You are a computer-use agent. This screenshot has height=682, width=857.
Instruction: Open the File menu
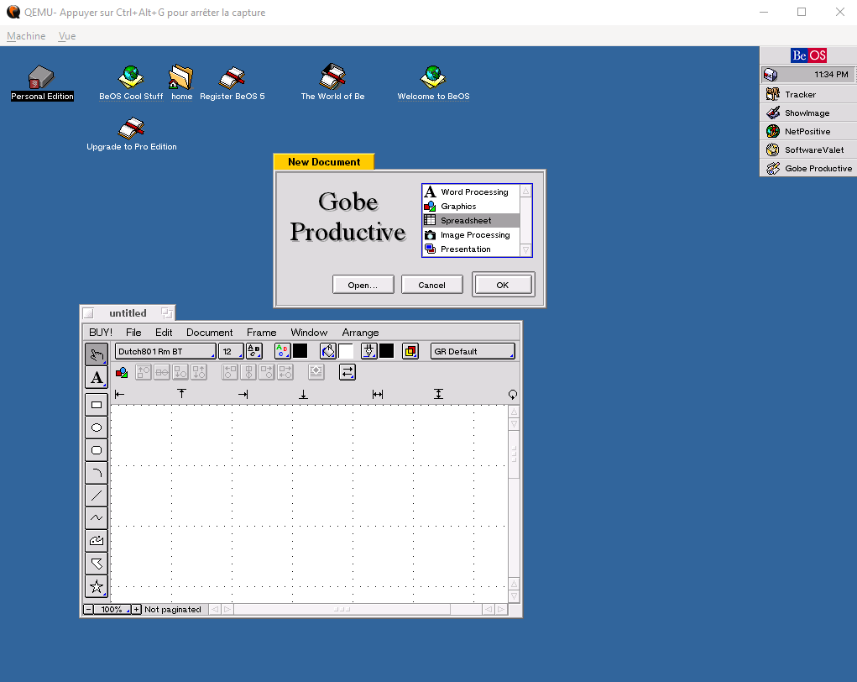coord(133,333)
